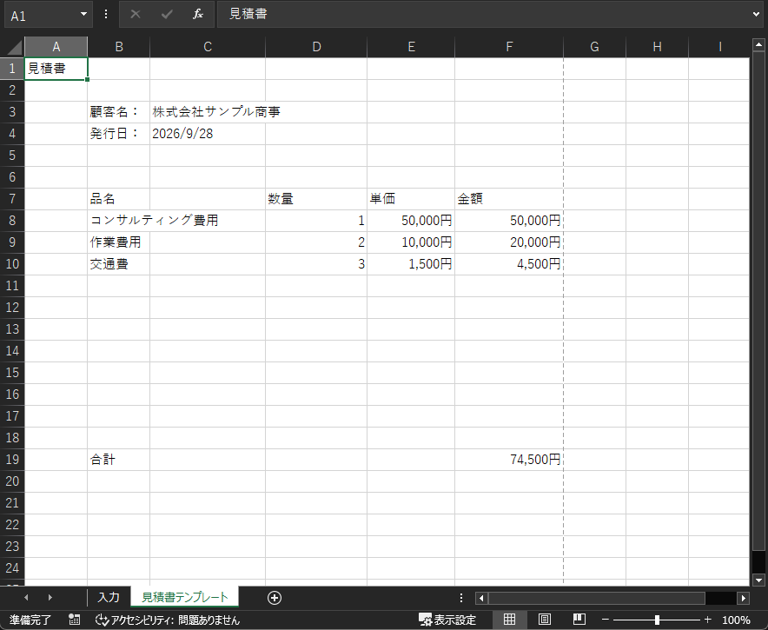Image resolution: width=768 pixels, height=630 pixels.
Task: Click the amount 20,000円 cell
Action: pos(509,242)
